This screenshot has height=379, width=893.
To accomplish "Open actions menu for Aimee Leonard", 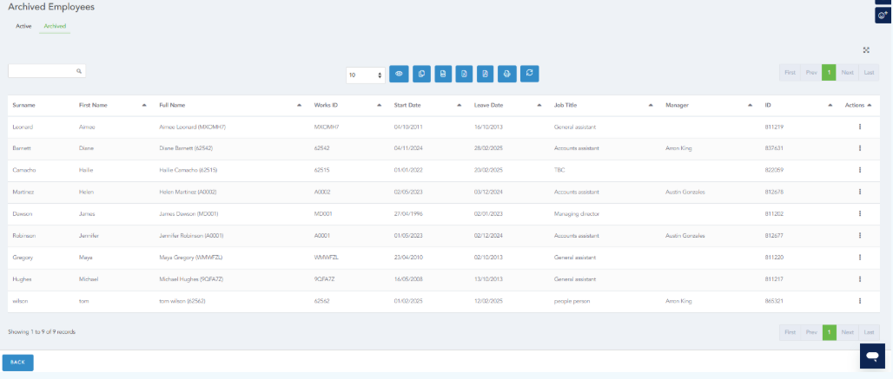I will tap(859, 127).
